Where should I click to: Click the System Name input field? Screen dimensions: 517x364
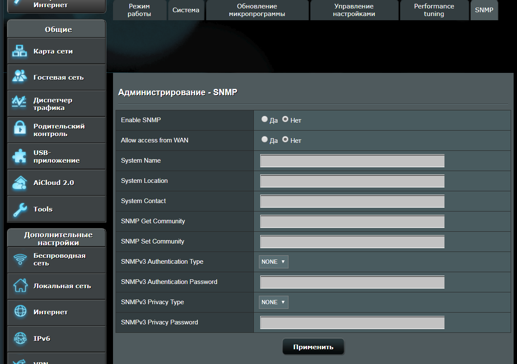pos(352,161)
